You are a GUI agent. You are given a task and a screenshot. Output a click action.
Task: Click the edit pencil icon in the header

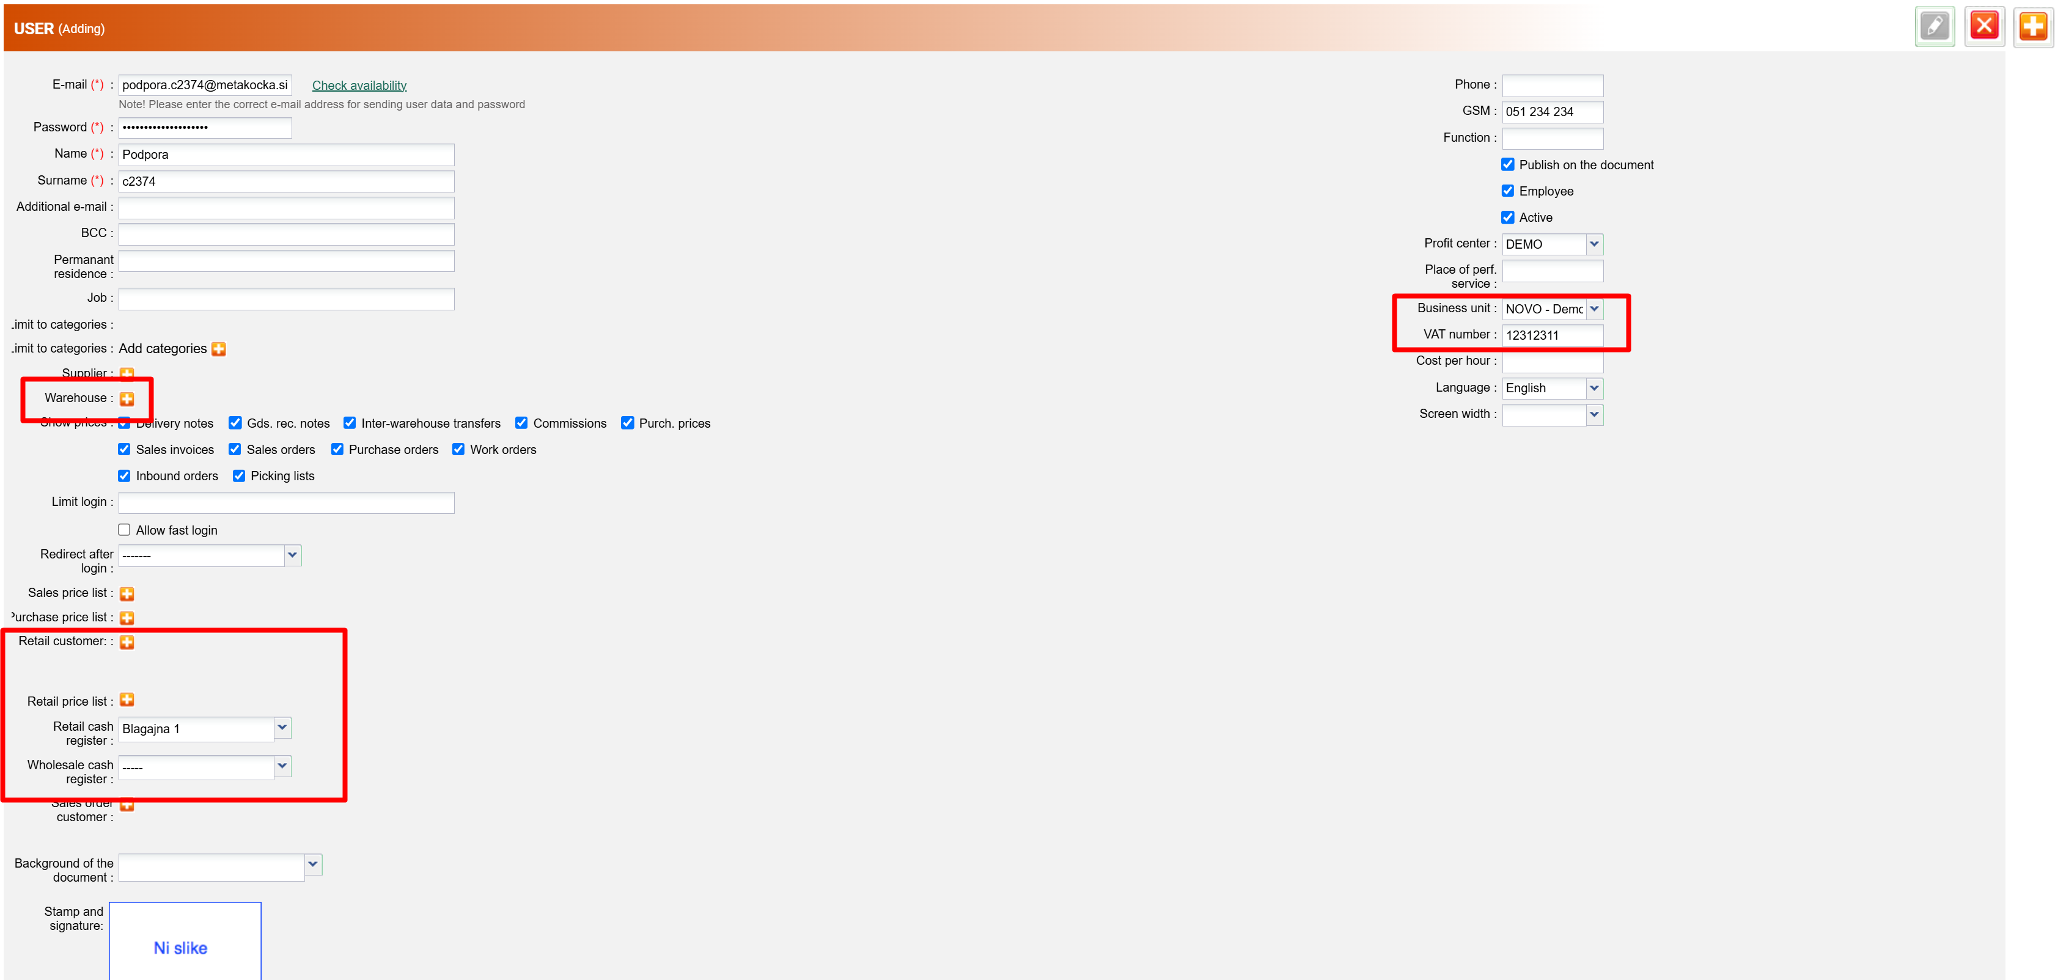click(1934, 27)
